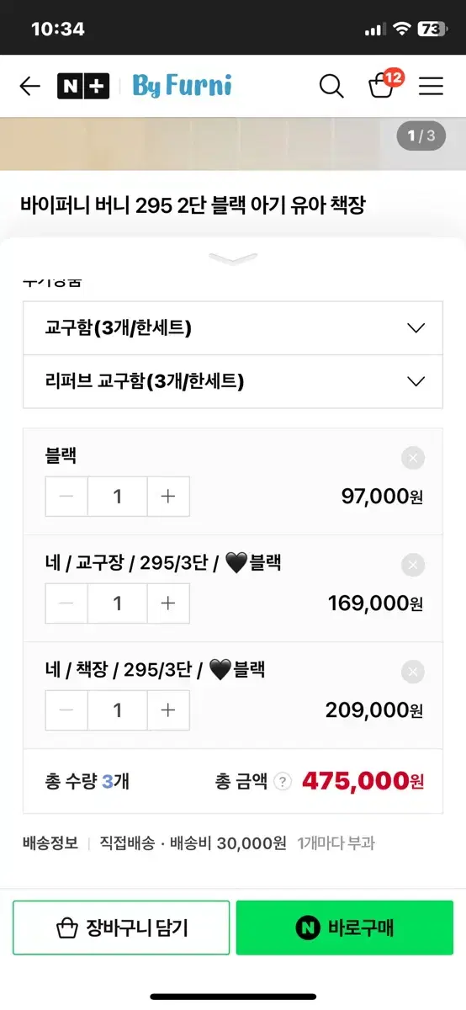Viewport: 466px width, 1010px height.
Task: Open the N+ Naver Plus logo
Action: point(83,86)
